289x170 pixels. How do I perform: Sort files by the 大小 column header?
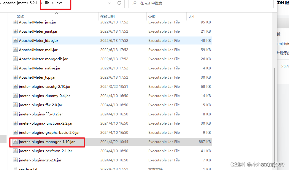coord(192,16)
